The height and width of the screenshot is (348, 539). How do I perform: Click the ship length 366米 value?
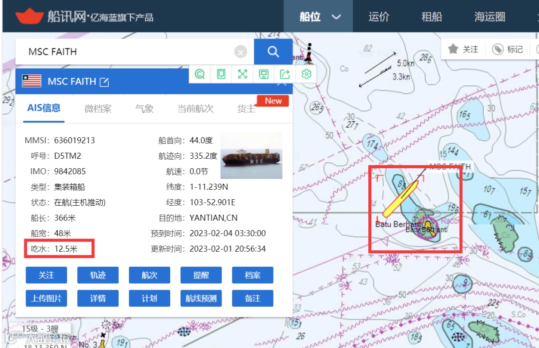tap(65, 218)
